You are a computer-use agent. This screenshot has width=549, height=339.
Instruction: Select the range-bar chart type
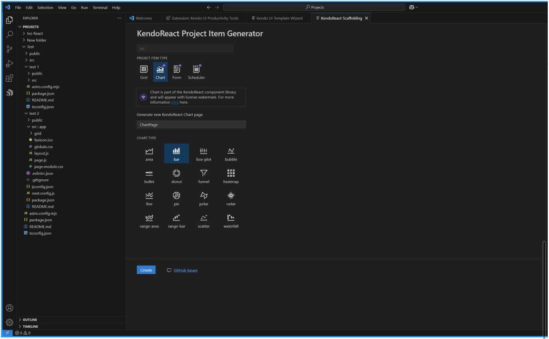176,220
